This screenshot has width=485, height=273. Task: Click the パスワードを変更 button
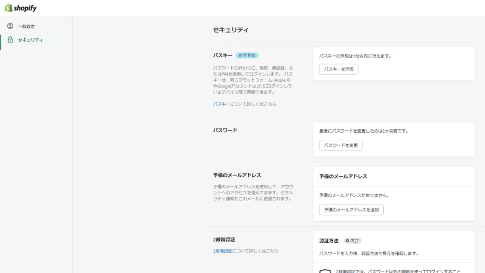point(341,146)
